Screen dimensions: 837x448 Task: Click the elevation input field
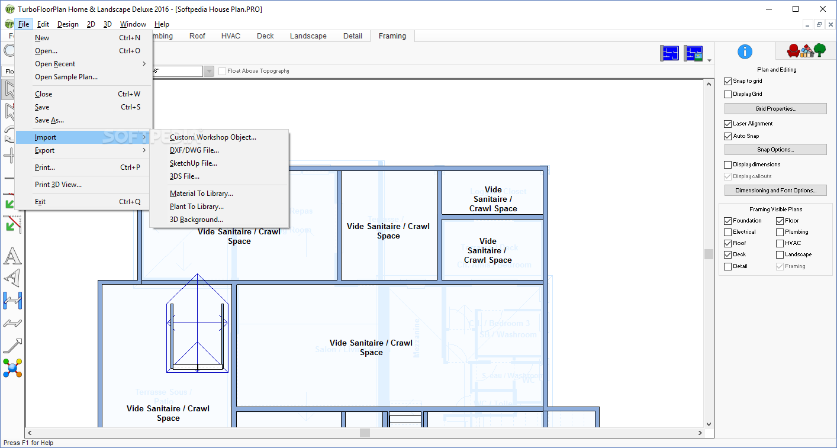click(178, 71)
